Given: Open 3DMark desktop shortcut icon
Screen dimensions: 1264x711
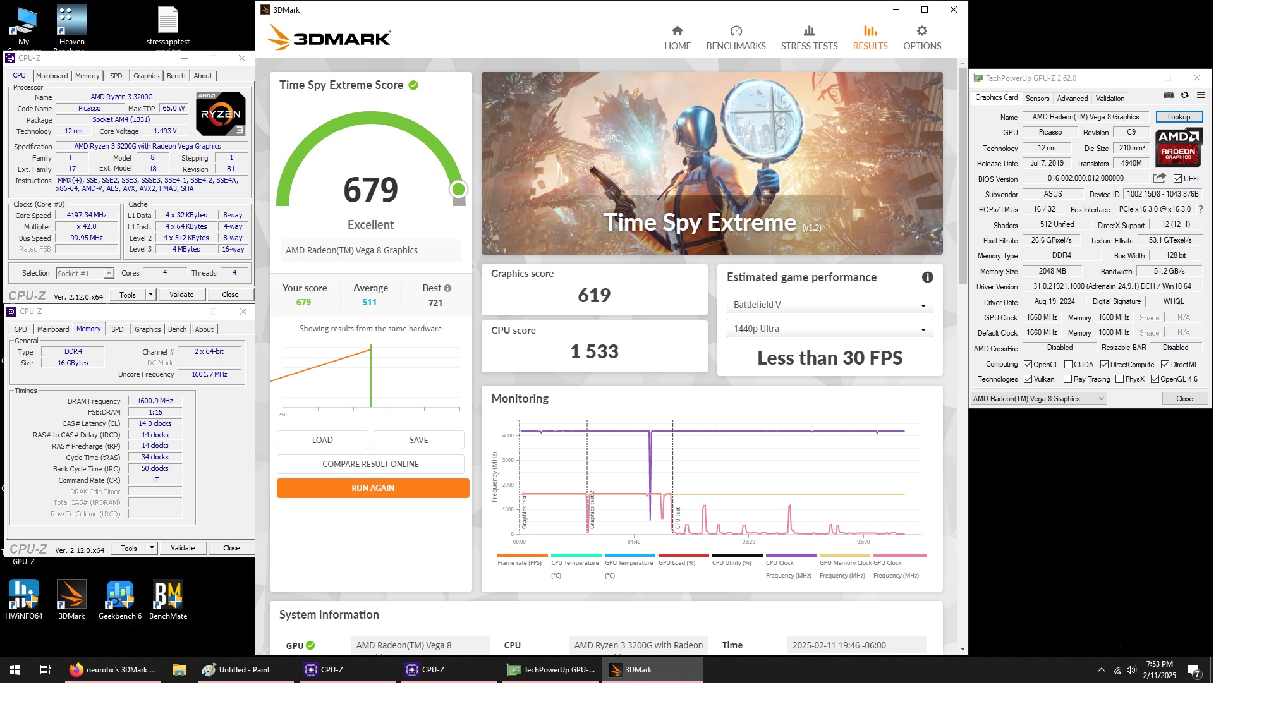Looking at the screenshot, I should [72, 599].
